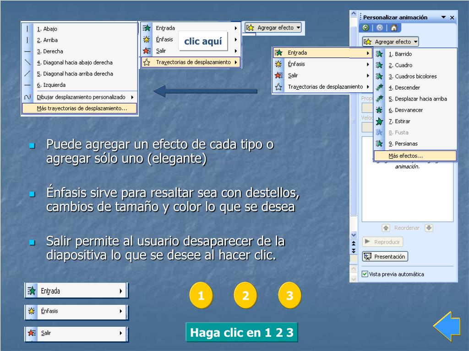Click star icon beside Descender effect

379,87
